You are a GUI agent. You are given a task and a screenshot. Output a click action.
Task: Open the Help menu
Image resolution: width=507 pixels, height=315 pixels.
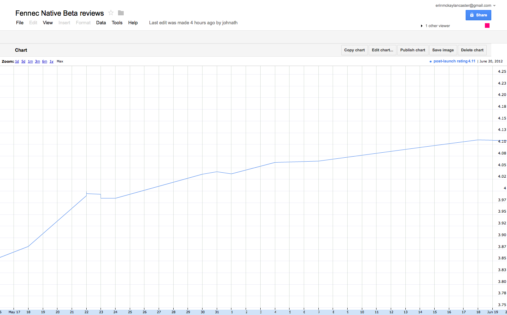point(133,22)
